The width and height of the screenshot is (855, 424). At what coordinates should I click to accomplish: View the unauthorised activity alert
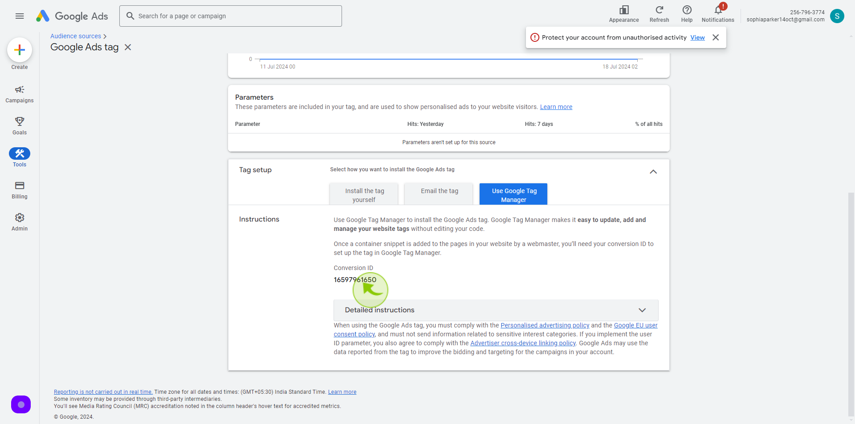[697, 37]
